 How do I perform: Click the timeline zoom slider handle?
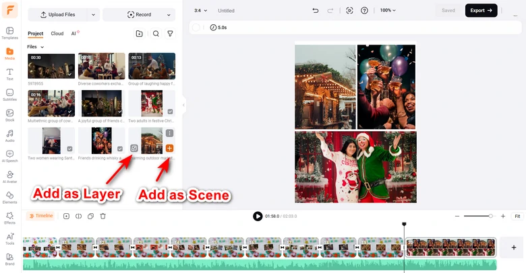click(x=490, y=216)
